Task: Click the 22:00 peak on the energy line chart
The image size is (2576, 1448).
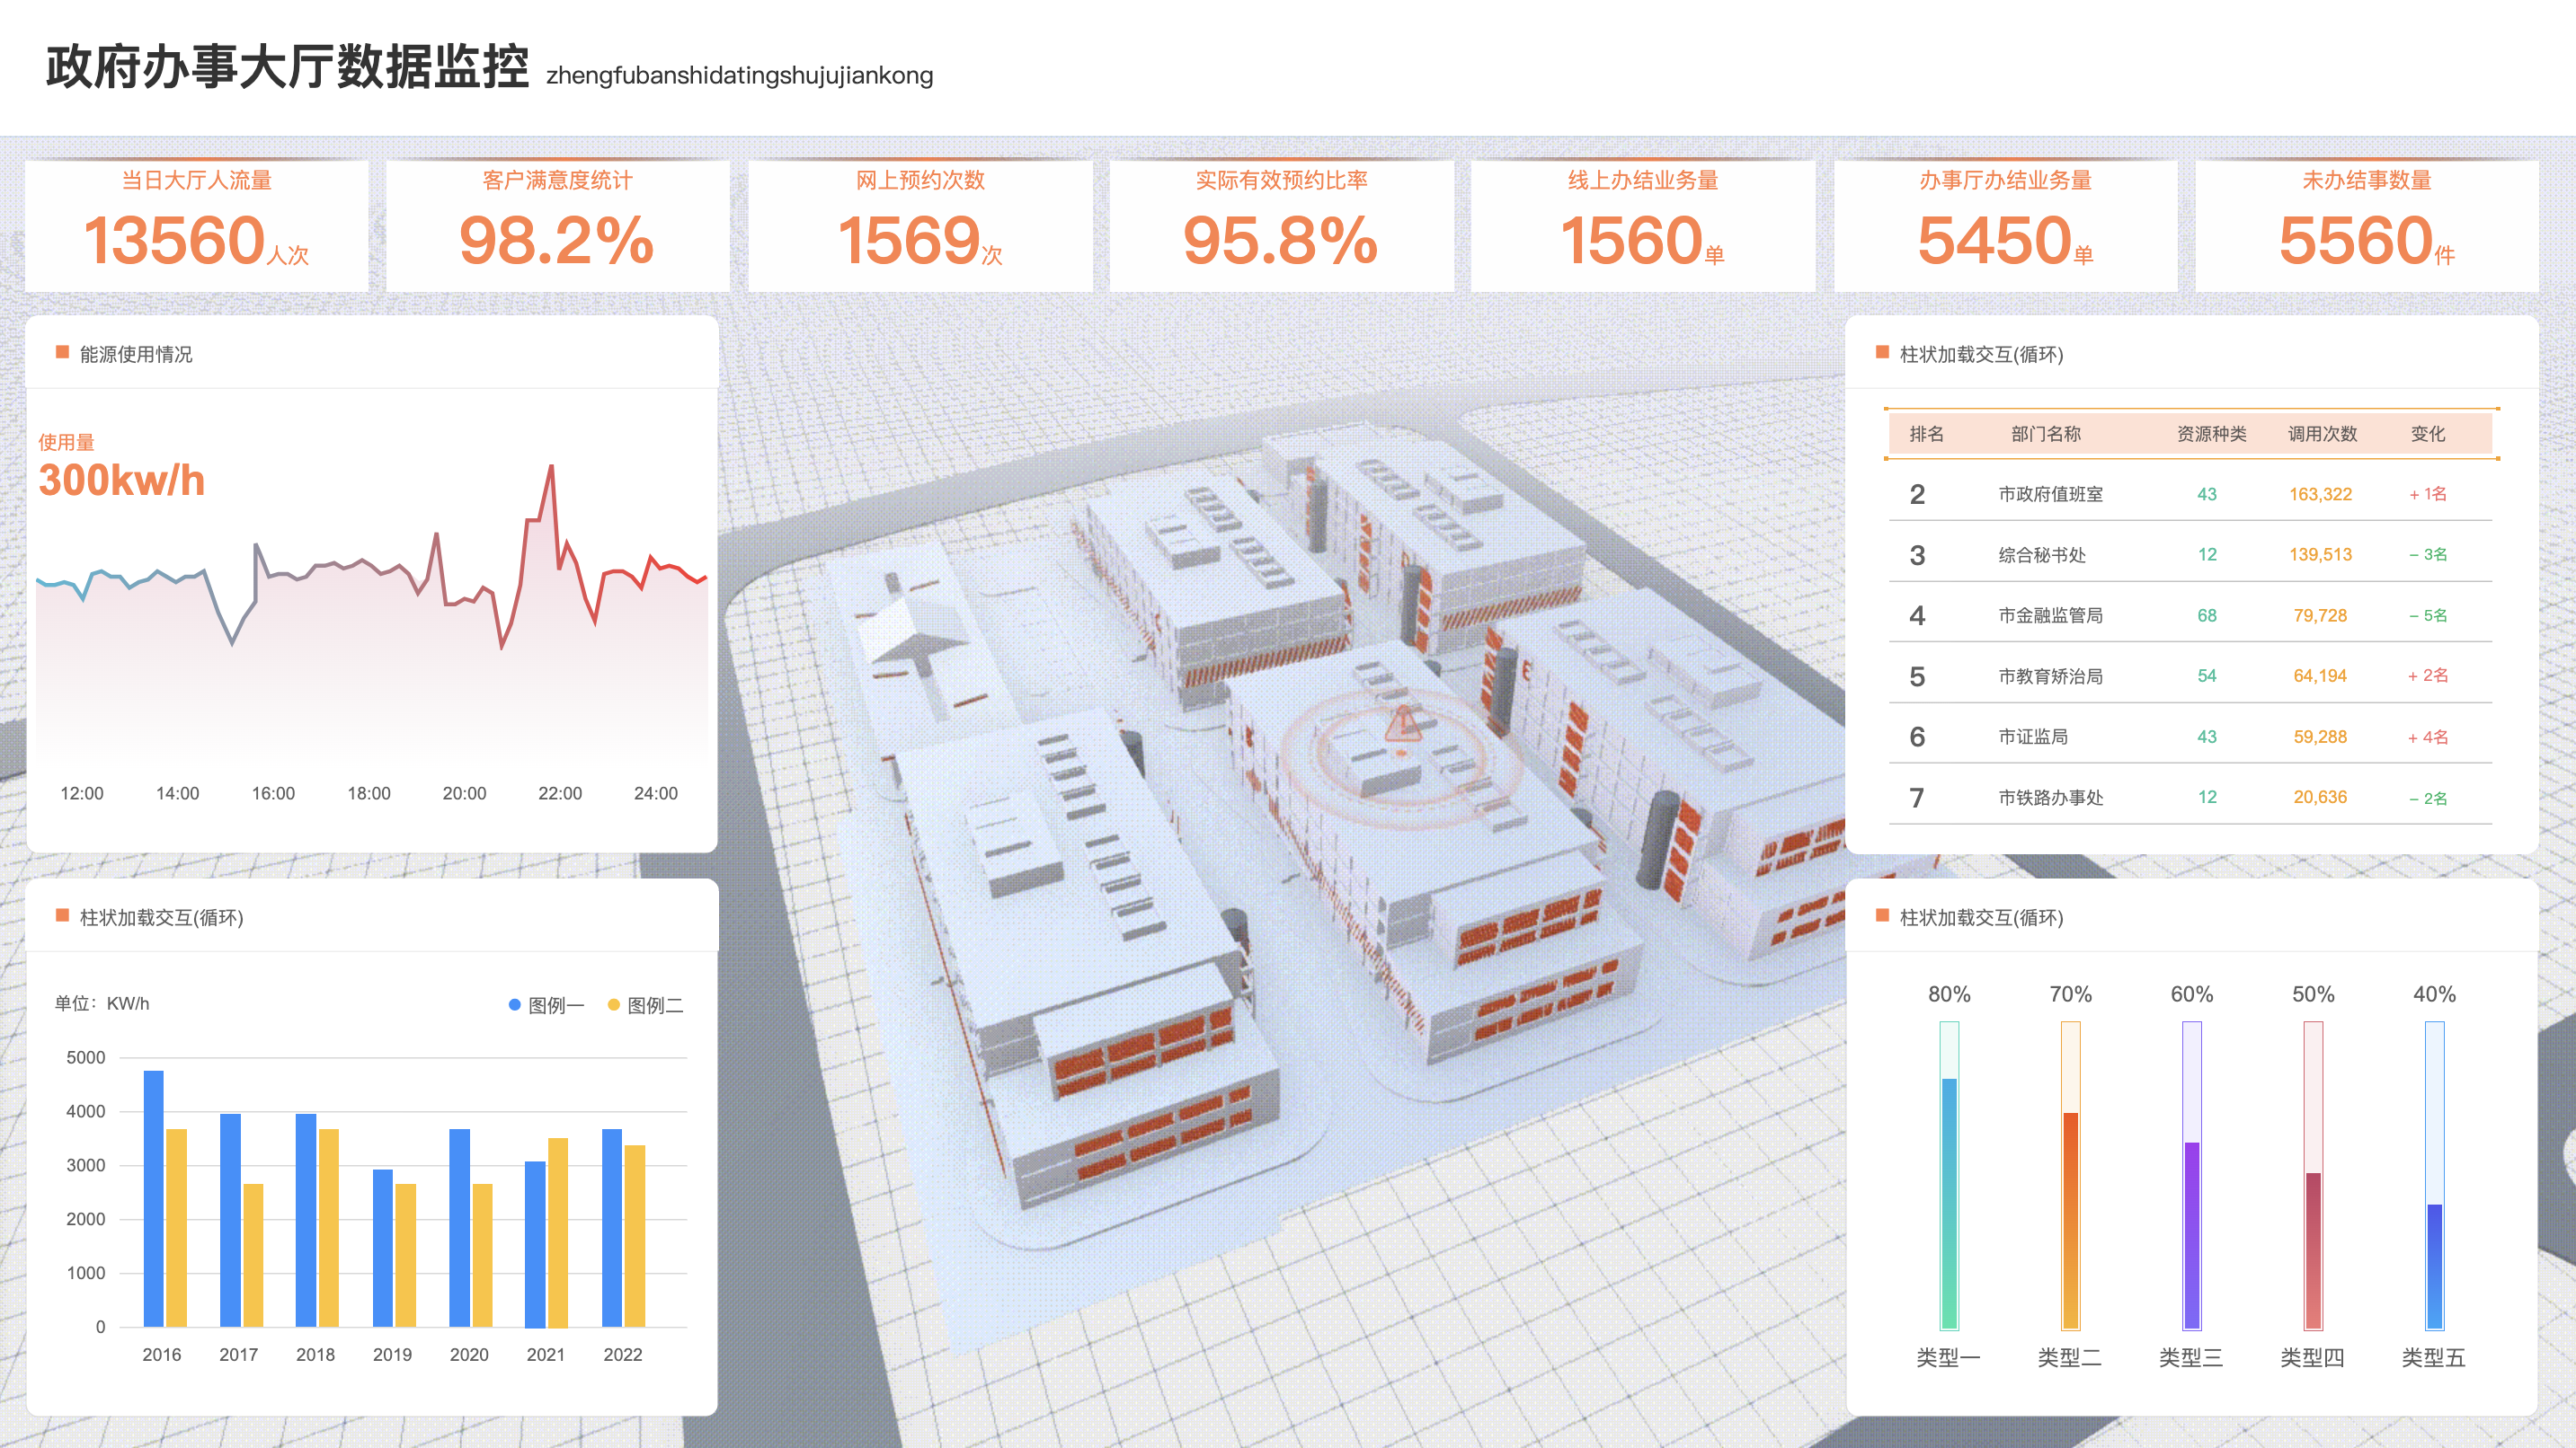Action: pyautogui.click(x=551, y=468)
